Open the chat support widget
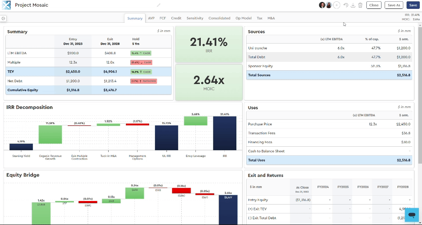 coord(412,215)
